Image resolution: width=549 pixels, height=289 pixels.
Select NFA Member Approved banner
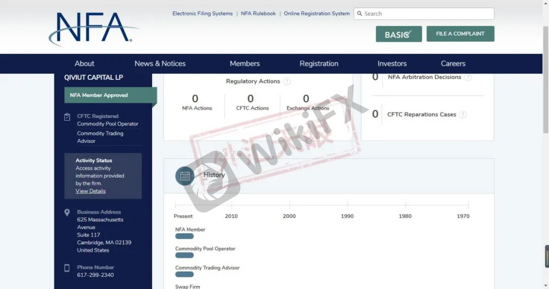coord(111,95)
